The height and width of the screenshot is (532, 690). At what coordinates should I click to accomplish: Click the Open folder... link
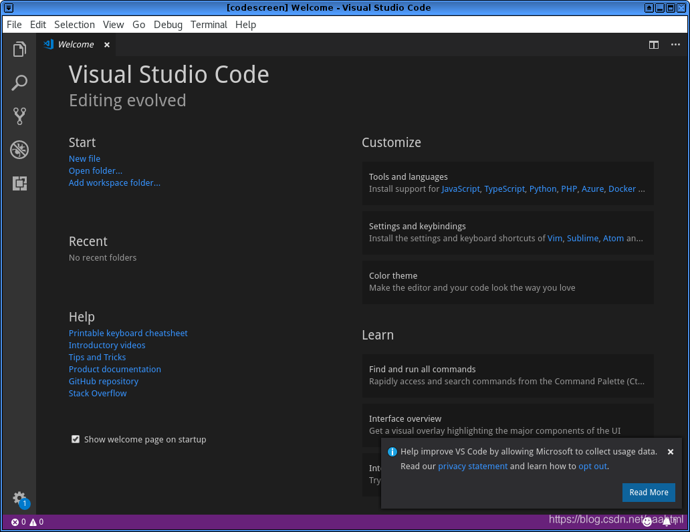coord(96,170)
